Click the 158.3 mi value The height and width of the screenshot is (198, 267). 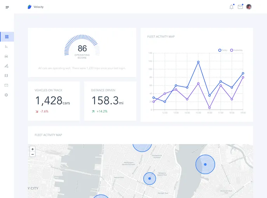107,101
